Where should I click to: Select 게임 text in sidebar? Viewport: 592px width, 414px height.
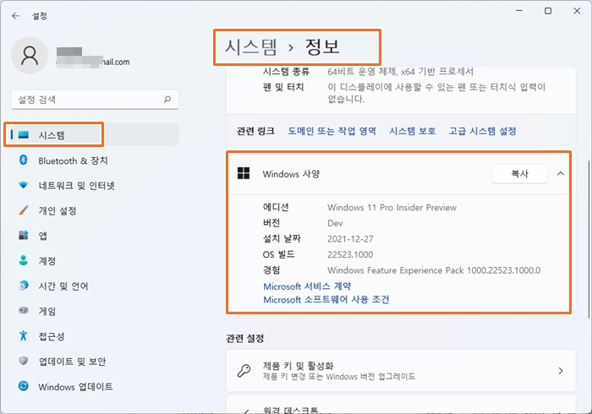(47, 311)
